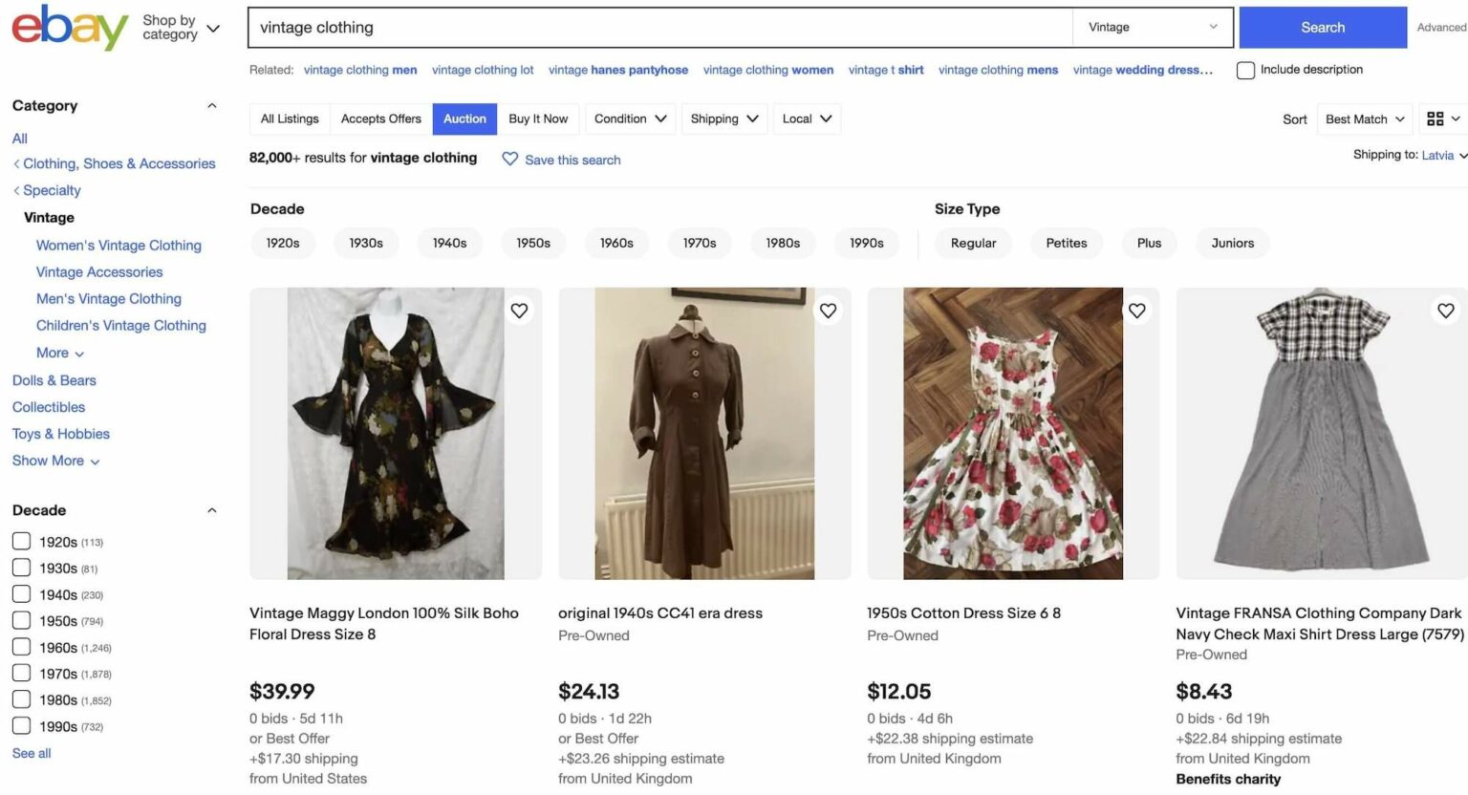Open the Best Match sort dropdown
The width and height of the screenshot is (1468, 795).
tap(1365, 118)
